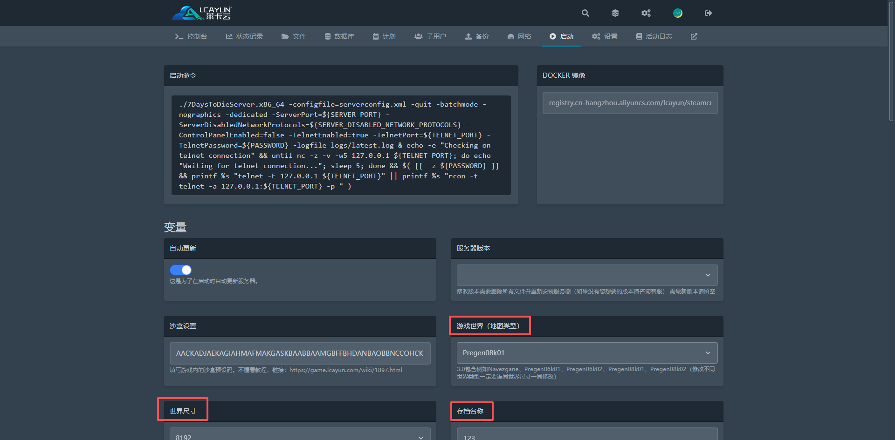
Task: Click the 沙盒设置 code input field
Action: [300, 353]
